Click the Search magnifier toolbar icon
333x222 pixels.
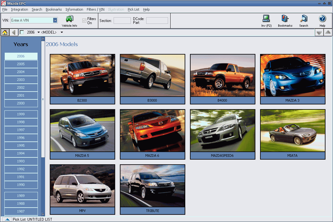tap(304, 18)
